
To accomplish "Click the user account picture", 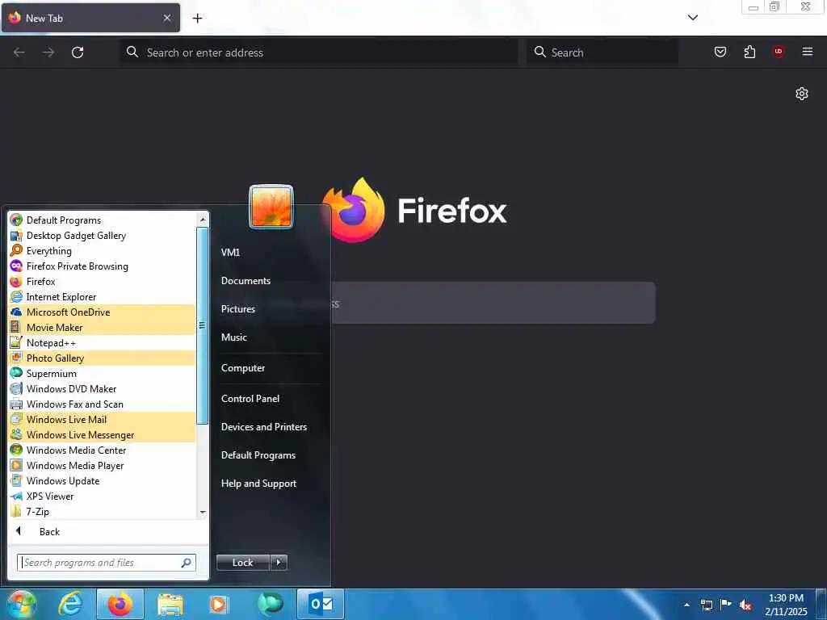I will click(x=271, y=207).
